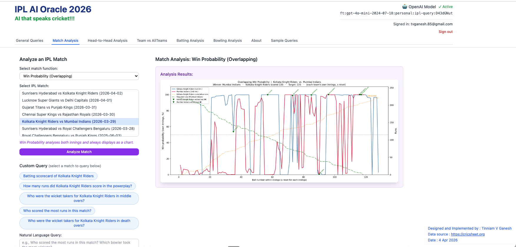The height and width of the screenshot is (247, 516).
Task: Click the win probability chart image
Action: click(279, 131)
